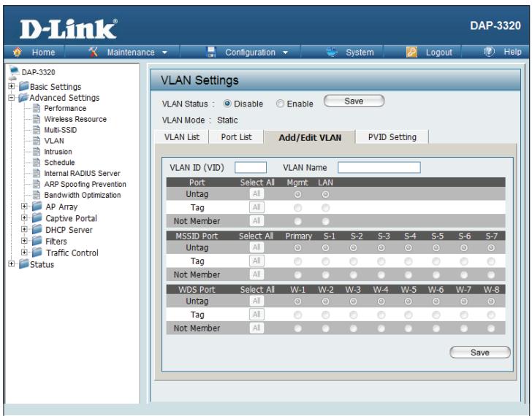This screenshot has height=416, width=532.
Task: Click the bottom Save button
Action: [479, 353]
